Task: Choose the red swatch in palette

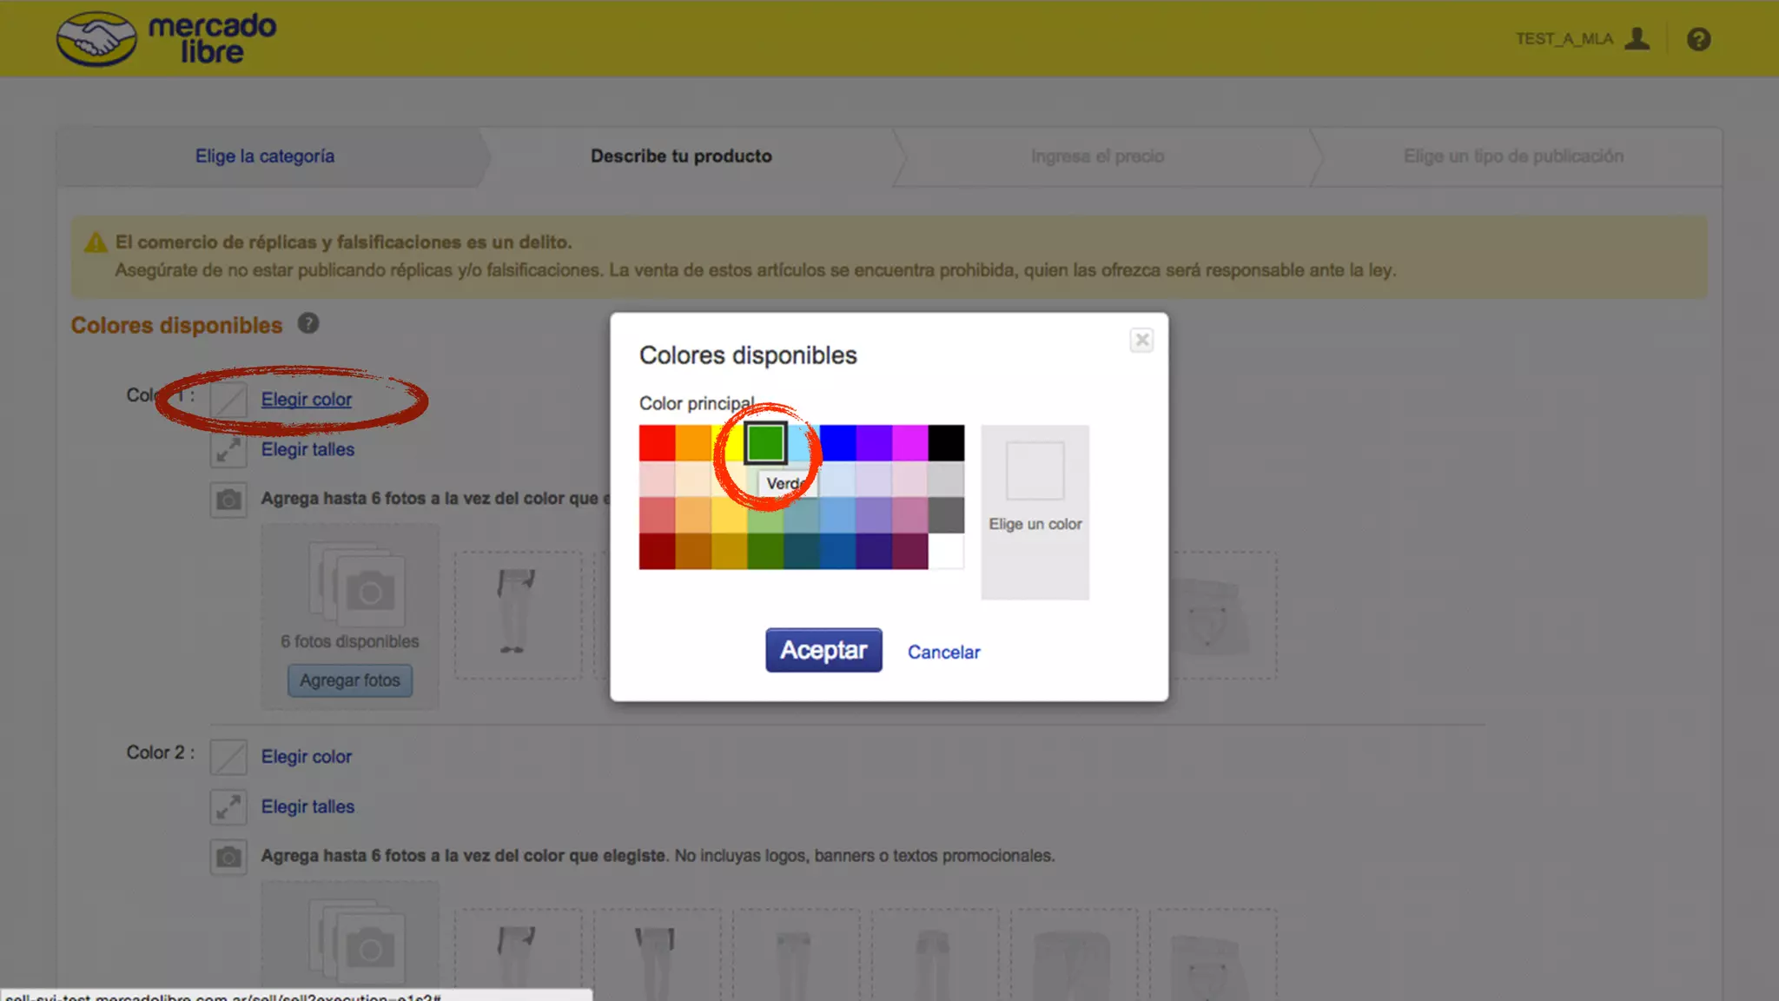Action: click(x=657, y=443)
